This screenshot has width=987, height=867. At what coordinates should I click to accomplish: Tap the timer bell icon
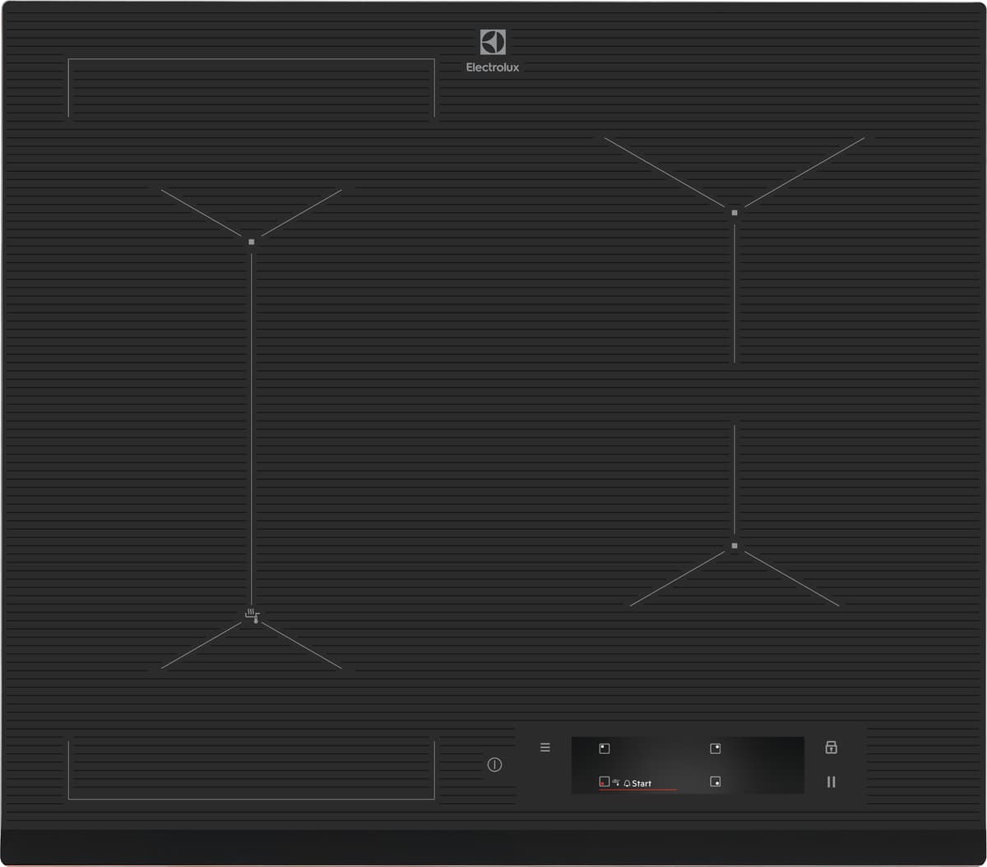(x=627, y=784)
